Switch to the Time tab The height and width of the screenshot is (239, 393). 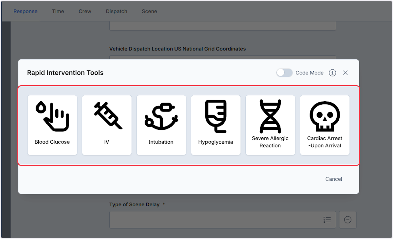click(x=58, y=11)
